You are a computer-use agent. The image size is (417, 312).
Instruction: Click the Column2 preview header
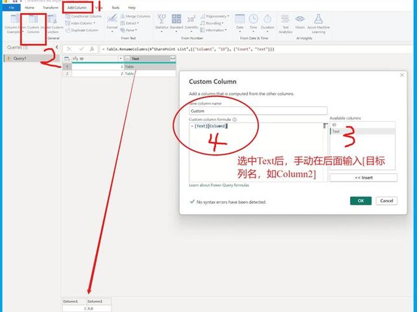pyautogui.click(x=99, y=302)
